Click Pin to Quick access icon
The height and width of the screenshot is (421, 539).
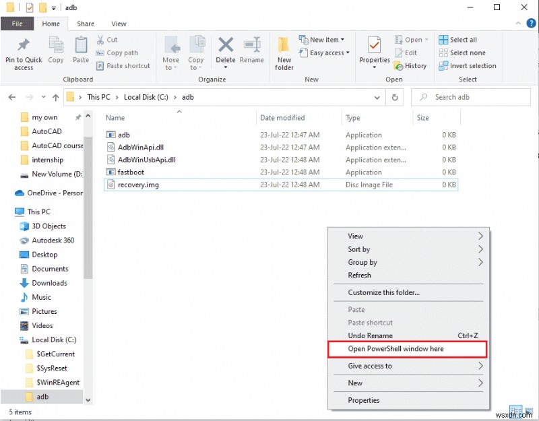point(24,44)
